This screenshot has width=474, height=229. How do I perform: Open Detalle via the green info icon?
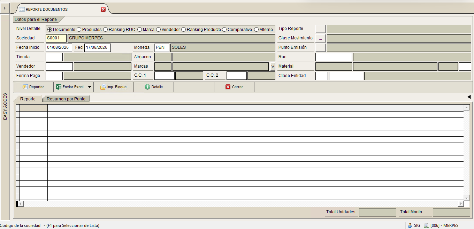pos(147,87)
